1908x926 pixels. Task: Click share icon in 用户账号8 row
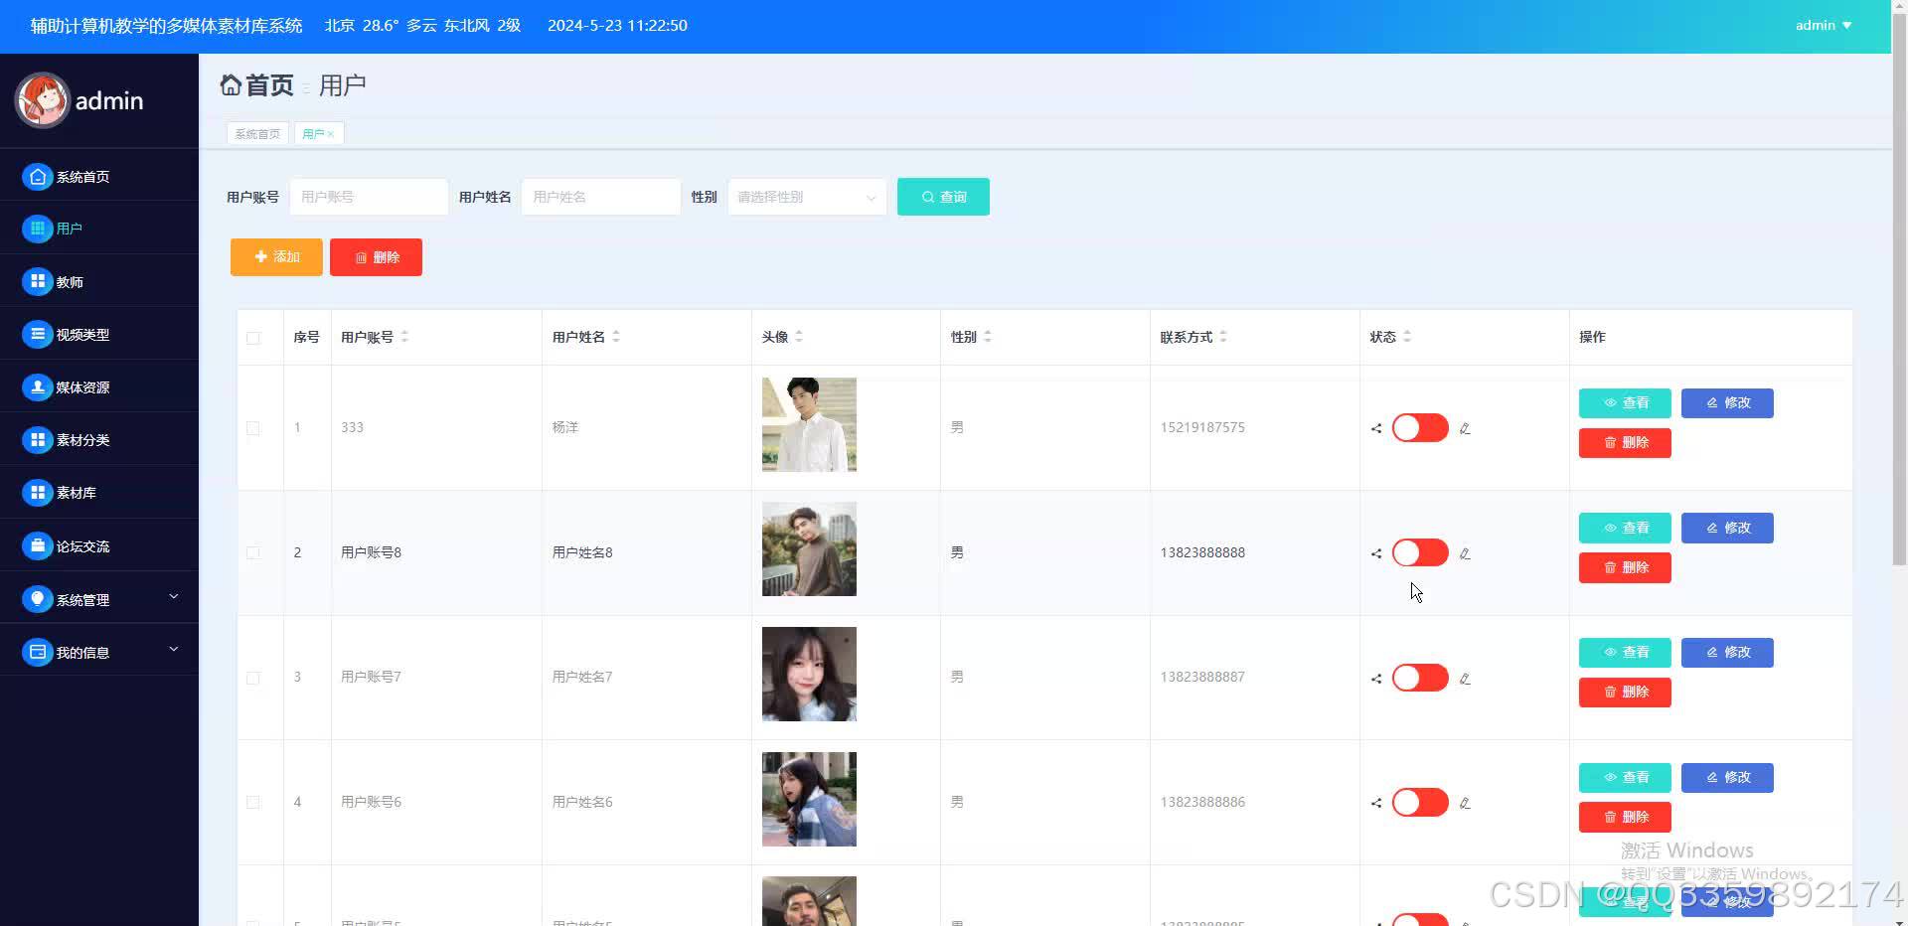[x=1376, y=553]
